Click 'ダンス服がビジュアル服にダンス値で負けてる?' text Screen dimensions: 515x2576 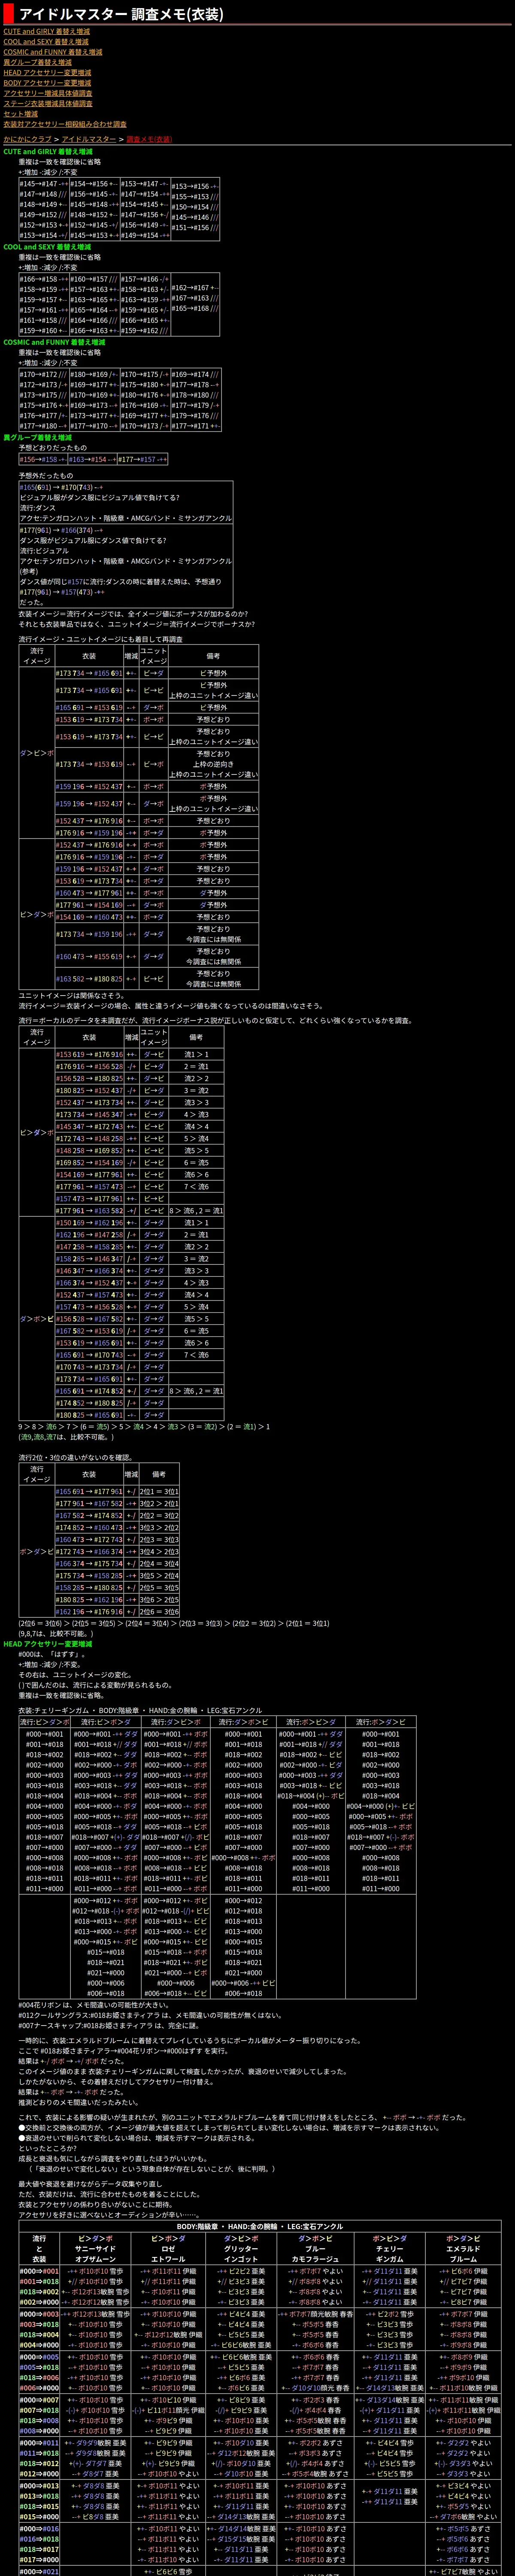94,540
